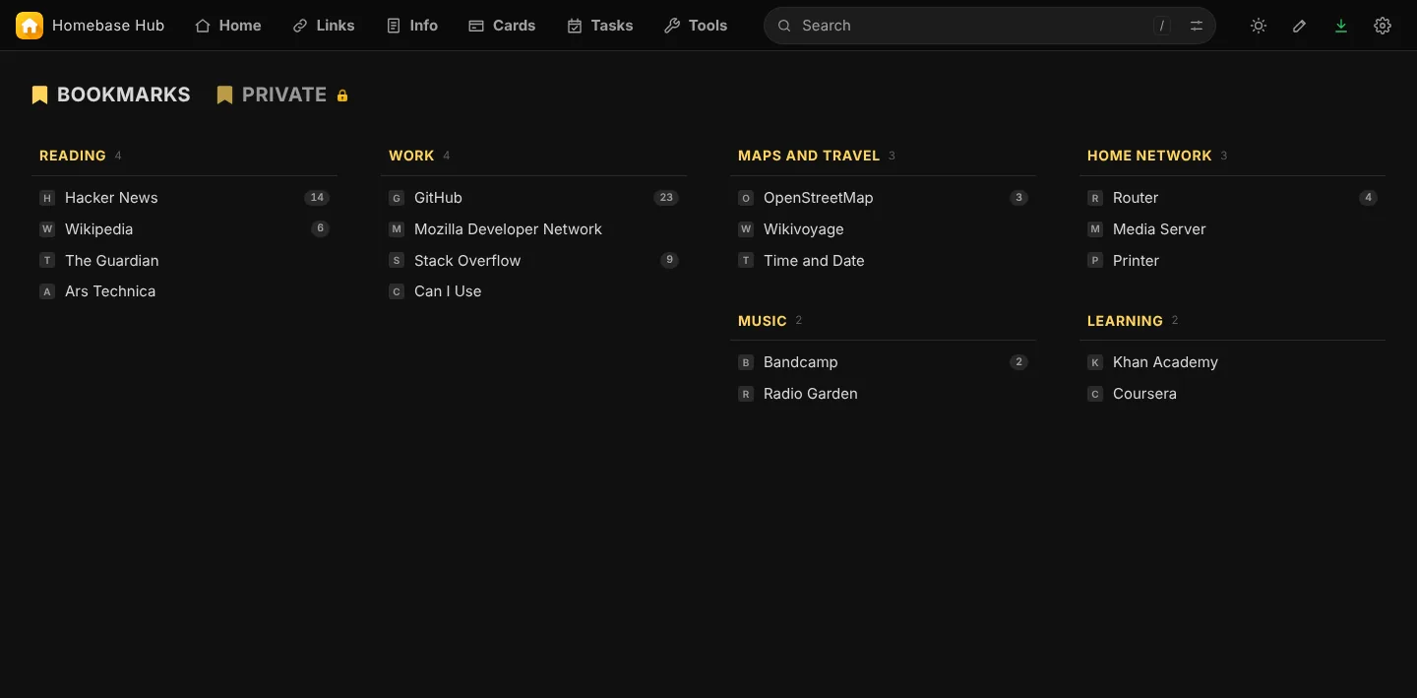The height and width of the screenshot is (698, 1417).
Task: Click the pencil edit icon
Action: coord(1300,26)
